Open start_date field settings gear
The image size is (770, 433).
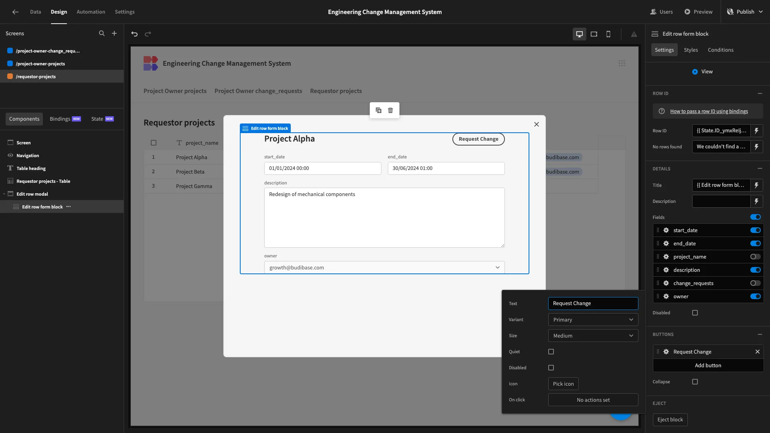click(x=666, y=230)
